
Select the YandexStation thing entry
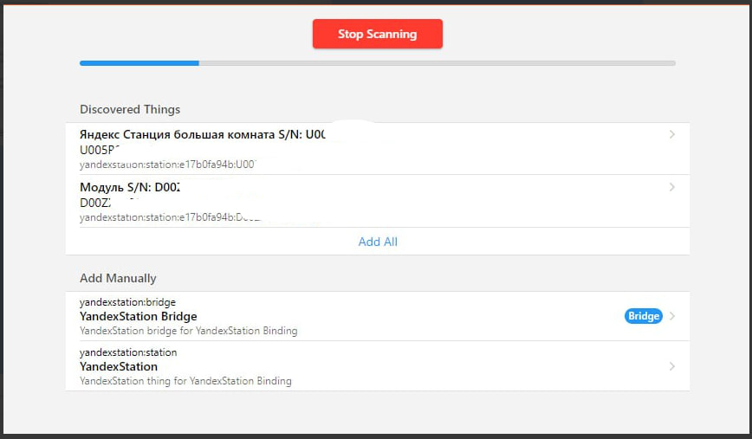(x=378, y=366)
